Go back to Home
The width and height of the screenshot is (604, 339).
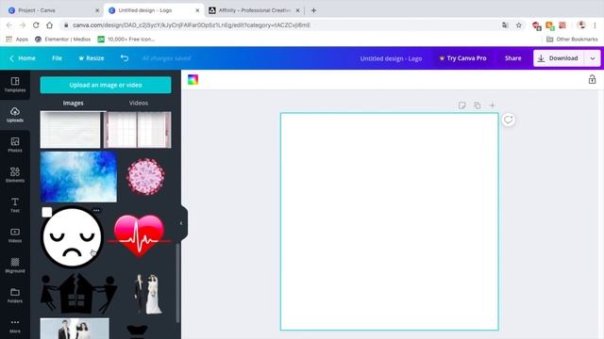(23, 58)
